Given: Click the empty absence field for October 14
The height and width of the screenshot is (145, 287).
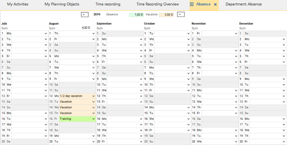Looking at the screenshot, I should pyautogui.click(x=173, y=107).
